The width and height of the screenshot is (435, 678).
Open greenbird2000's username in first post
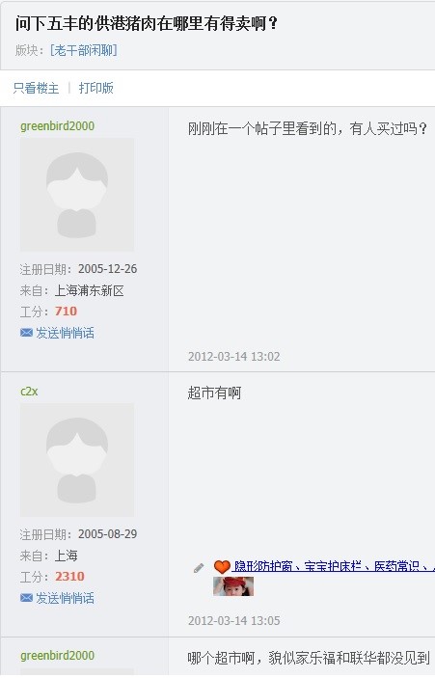pyautogui.click(x=57, y=125)
